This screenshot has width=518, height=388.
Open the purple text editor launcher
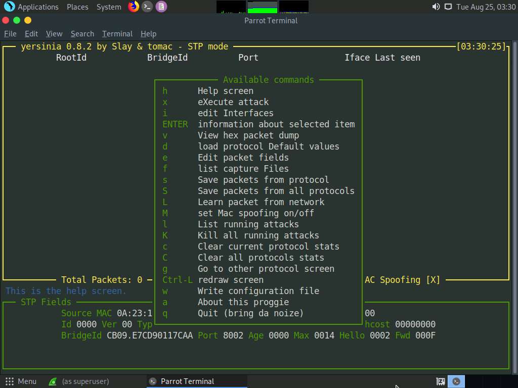[161, 7]
